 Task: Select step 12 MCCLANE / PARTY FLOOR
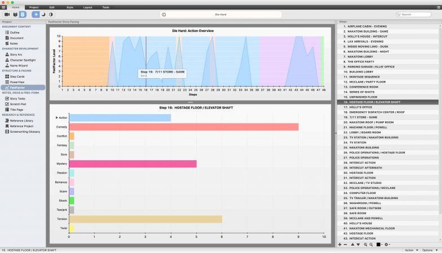(x=388, y=82)
